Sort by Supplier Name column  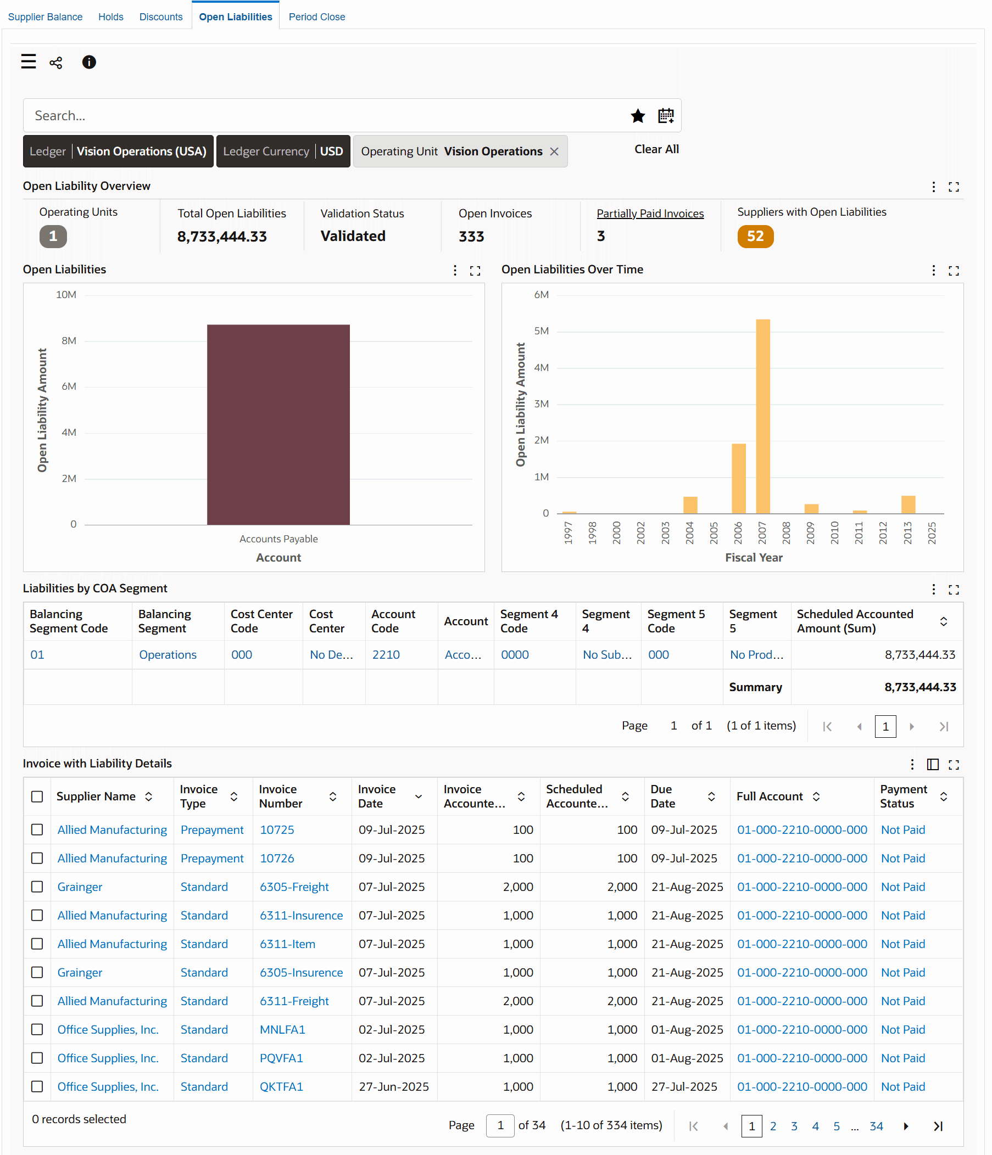(x=148, y=796)
